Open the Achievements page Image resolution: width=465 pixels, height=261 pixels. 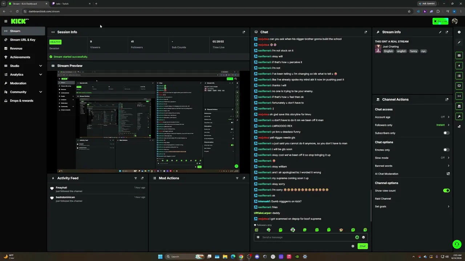point(23,57)
